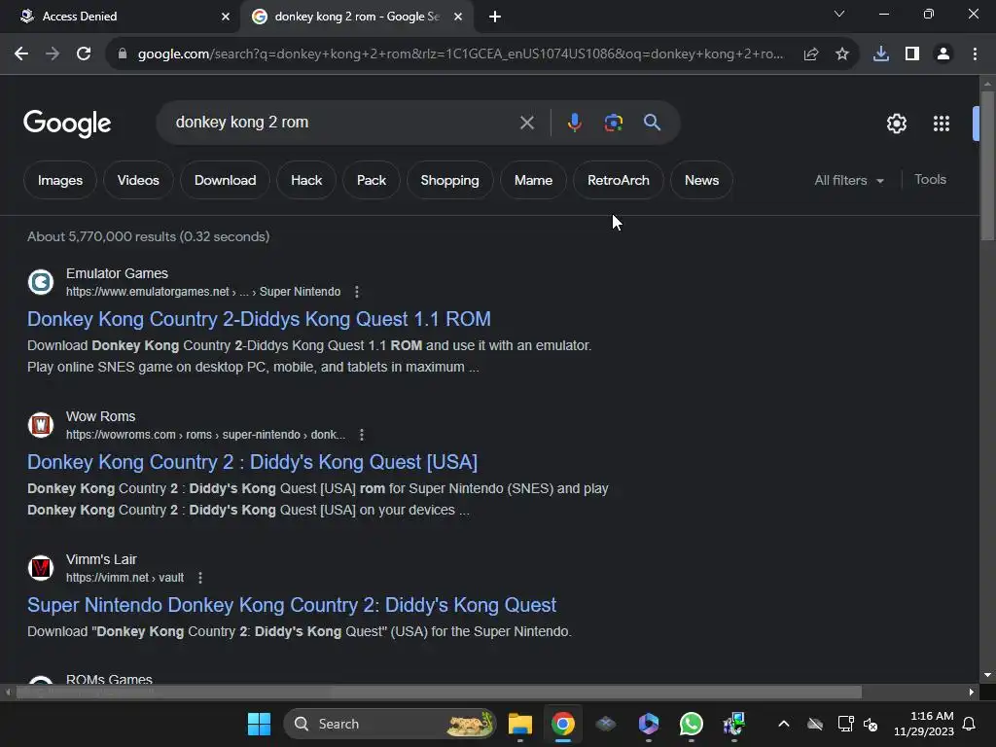Go back using the browser back arrow
This screenshot has width=996, height=747.
click(x=21, y=54)
